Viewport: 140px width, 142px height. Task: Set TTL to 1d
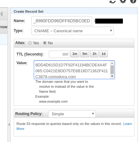[x=104, y=54]
